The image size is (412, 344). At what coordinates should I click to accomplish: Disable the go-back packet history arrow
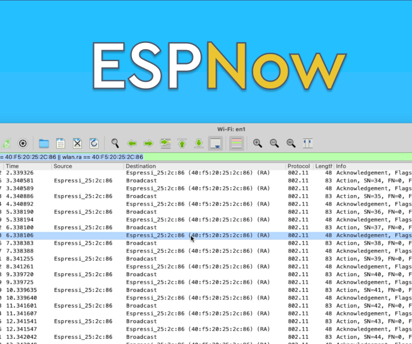point(132,143)
